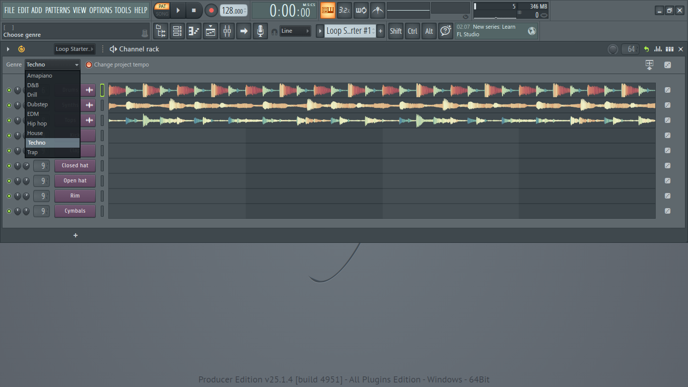688x387 pixels.
Task: Mute the Open hat channel LED
Action: (x=9, y=181)
